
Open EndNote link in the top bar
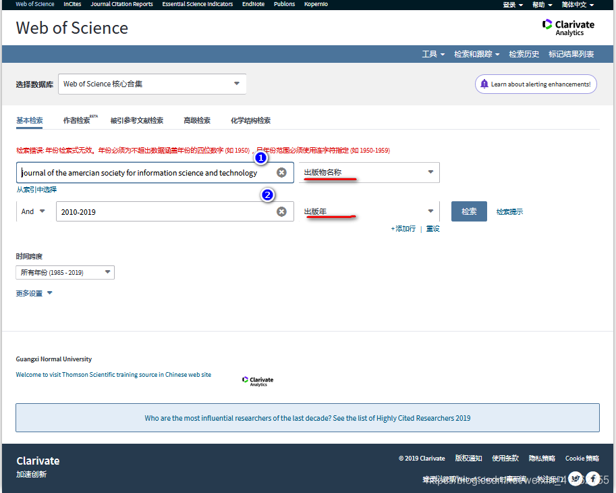tap(254, 4)
